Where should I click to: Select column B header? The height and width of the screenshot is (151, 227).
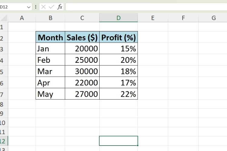(x=50, y=18)
